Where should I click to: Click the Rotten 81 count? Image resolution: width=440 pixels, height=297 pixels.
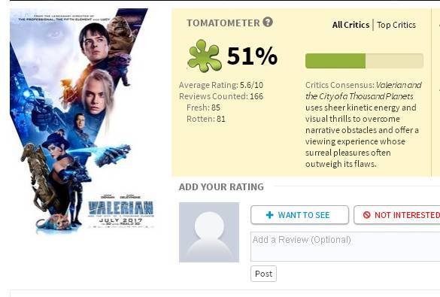206,119
